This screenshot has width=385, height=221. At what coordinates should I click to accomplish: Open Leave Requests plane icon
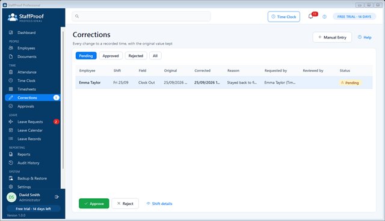pyautogui.click(x=11, y=121)
